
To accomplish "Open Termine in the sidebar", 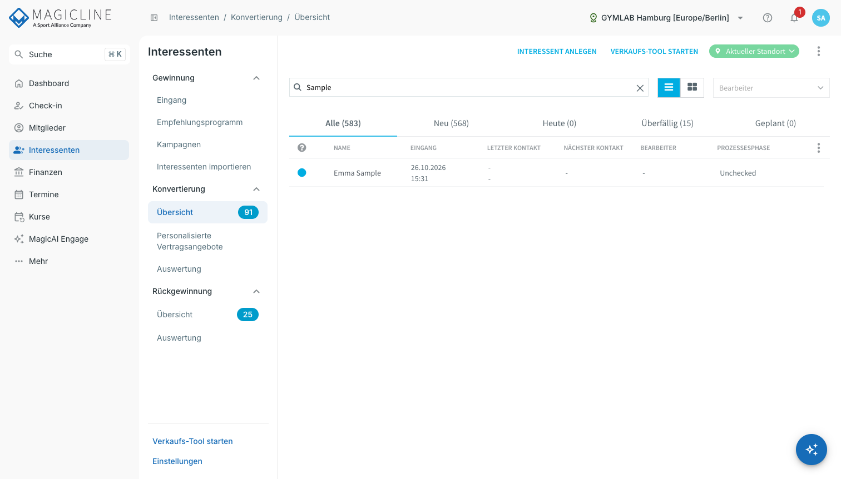I will pos(69,194).
